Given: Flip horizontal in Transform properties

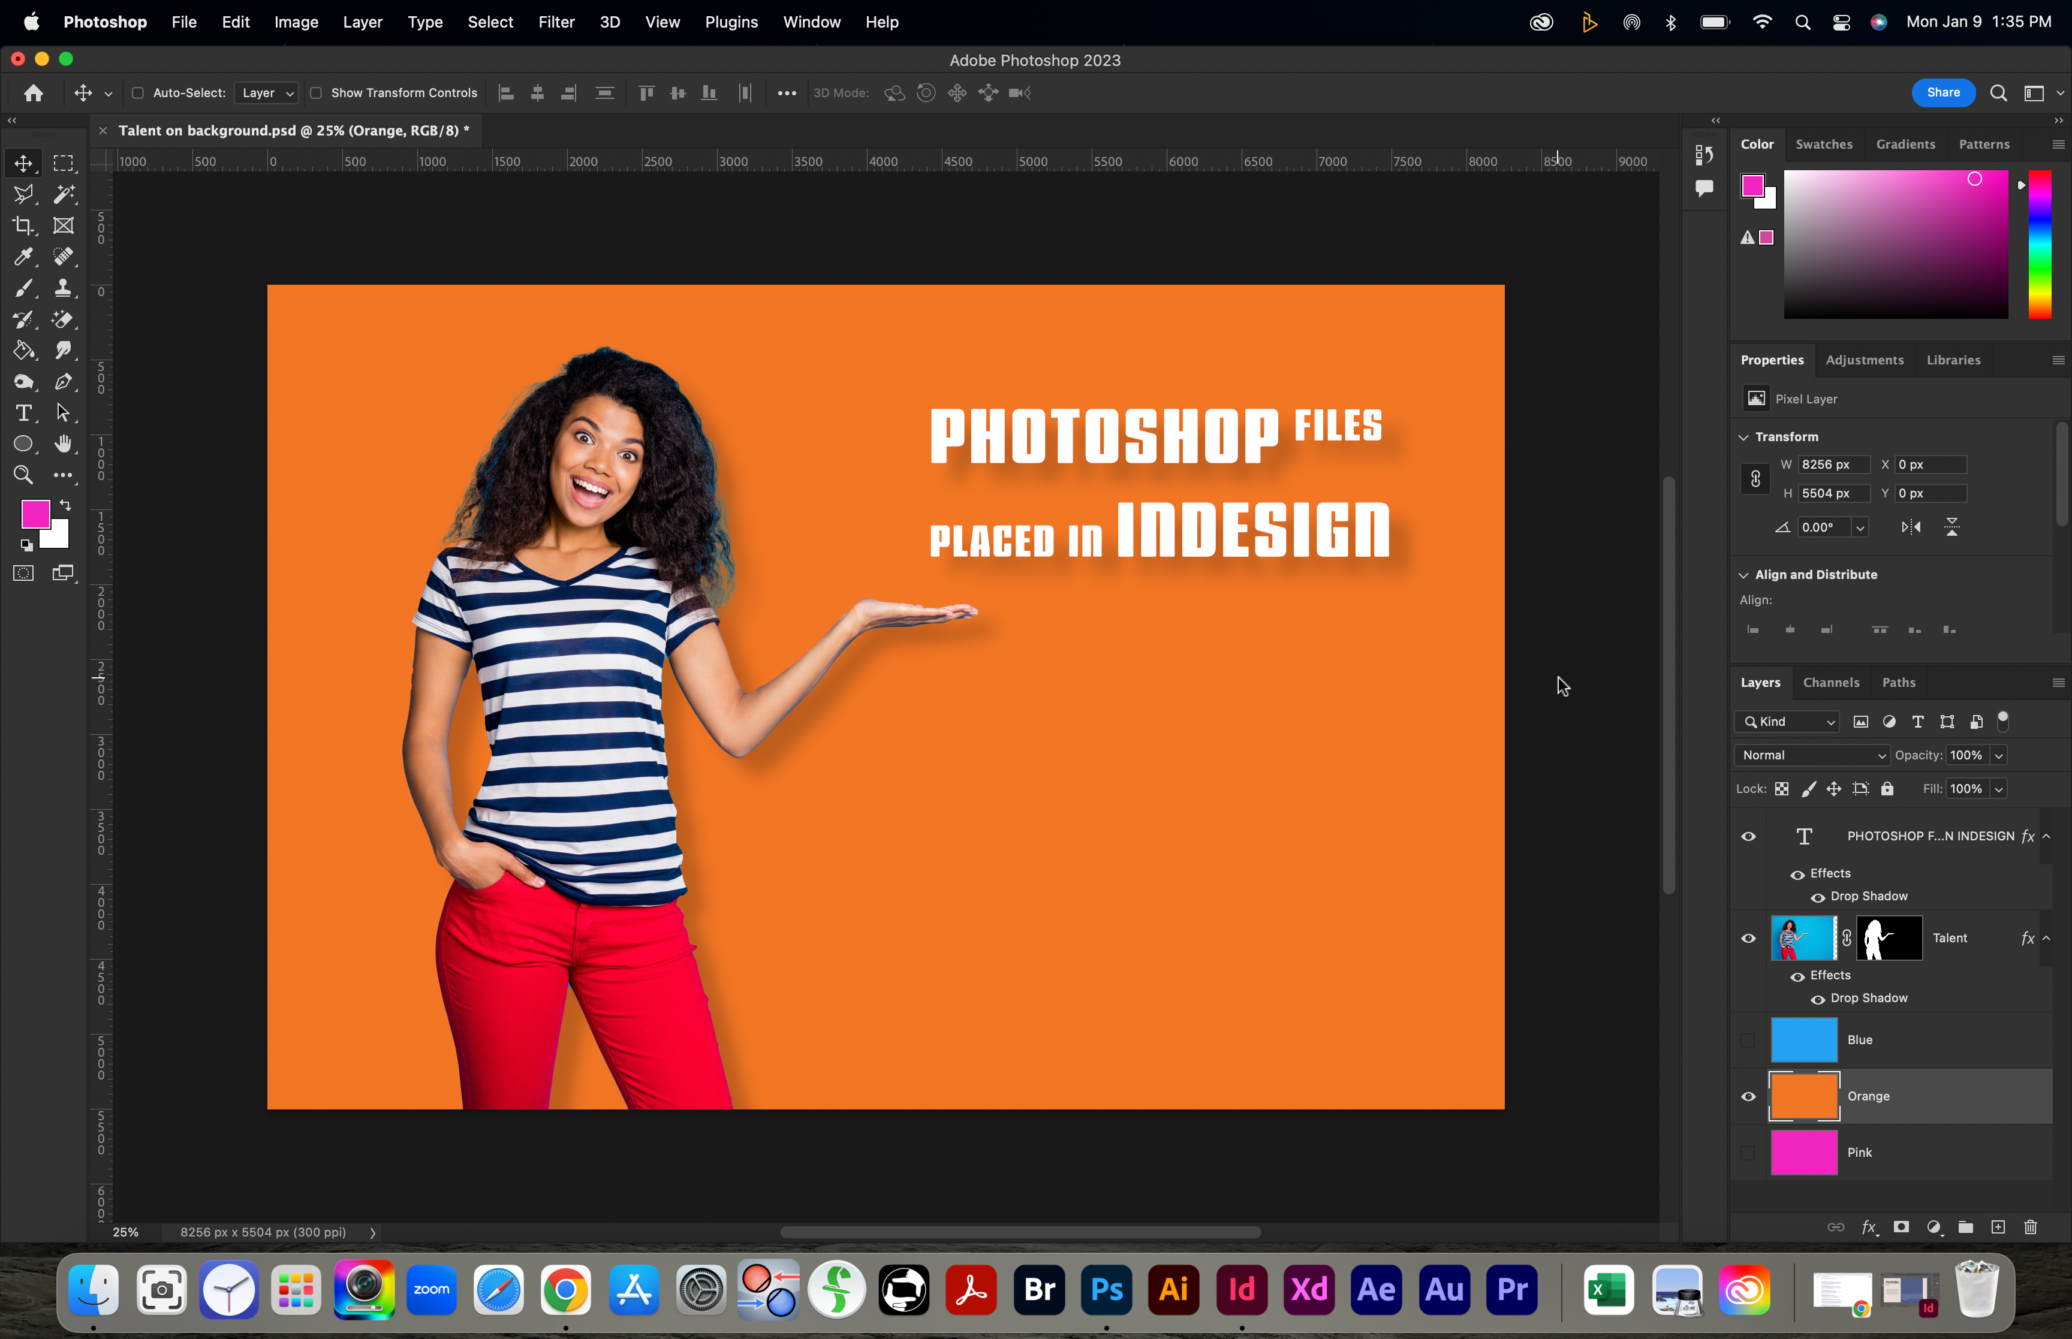Looking at the screenshot, I should coord(1911,527).
